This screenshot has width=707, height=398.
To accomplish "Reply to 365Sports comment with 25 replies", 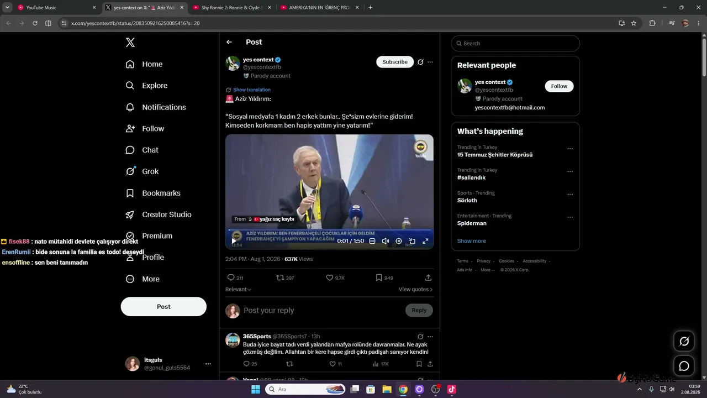I will [250, 364].
